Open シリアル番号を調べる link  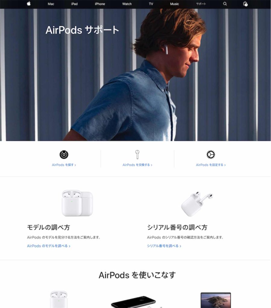pyautogui.click(x=164, y=246)
